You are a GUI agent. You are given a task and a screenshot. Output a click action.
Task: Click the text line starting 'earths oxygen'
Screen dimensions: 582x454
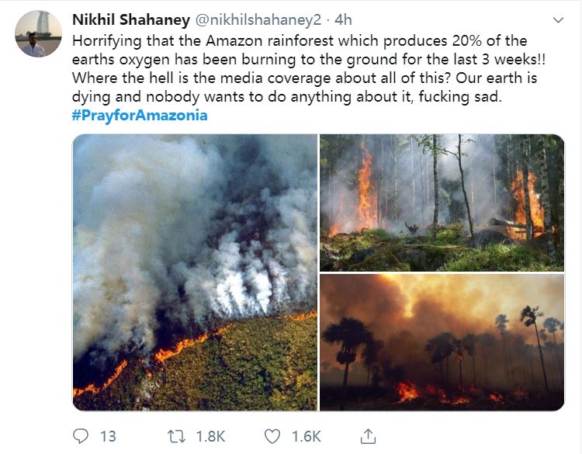tap(306, 60)
